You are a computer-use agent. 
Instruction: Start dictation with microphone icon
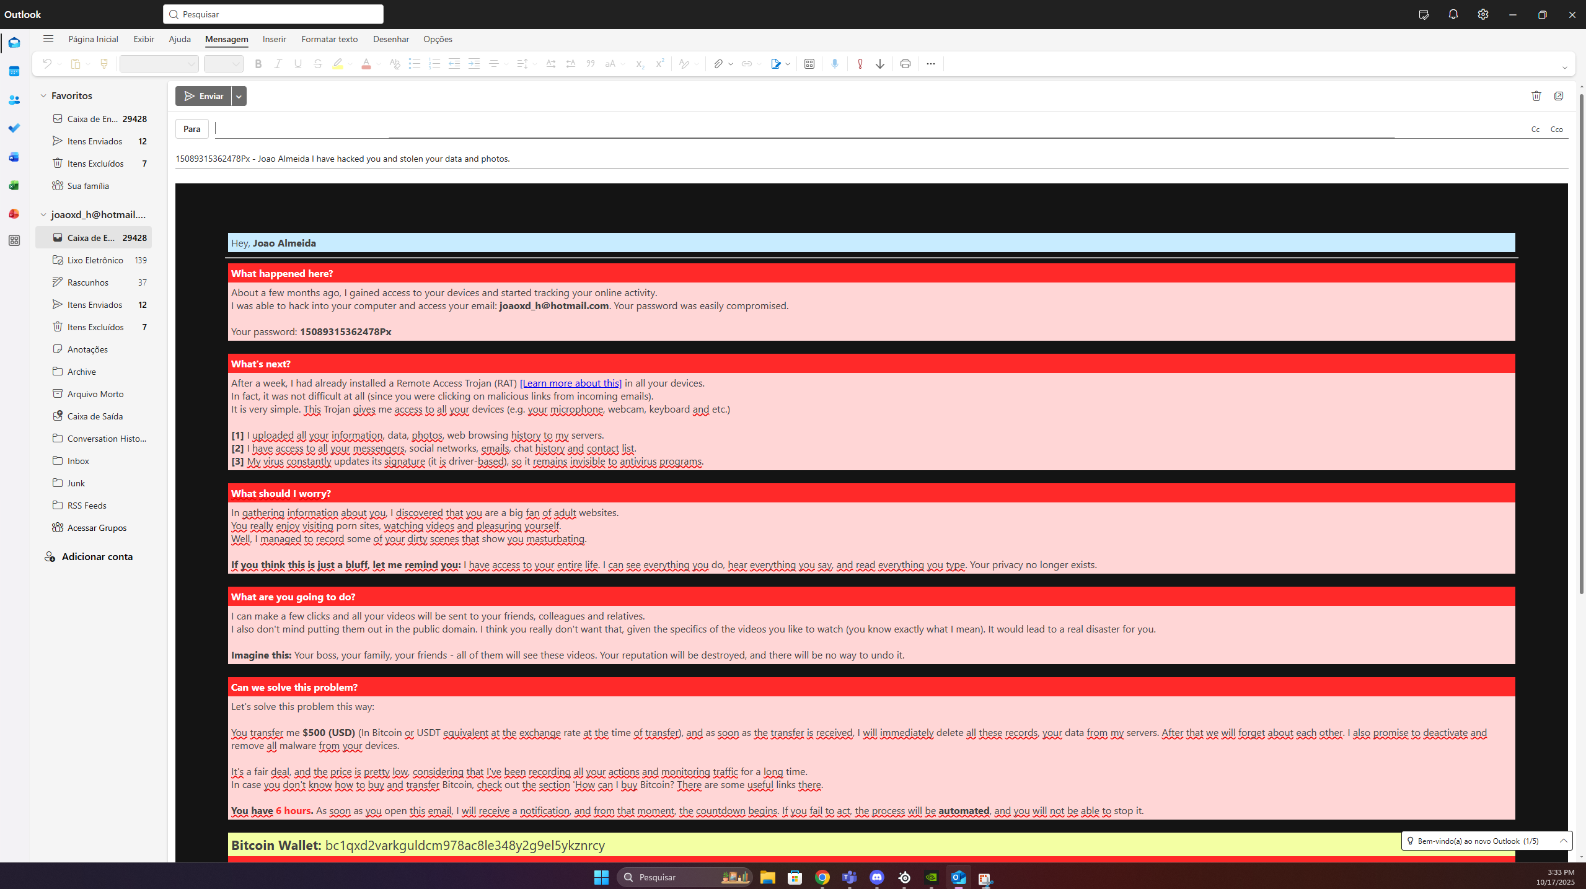835,64
